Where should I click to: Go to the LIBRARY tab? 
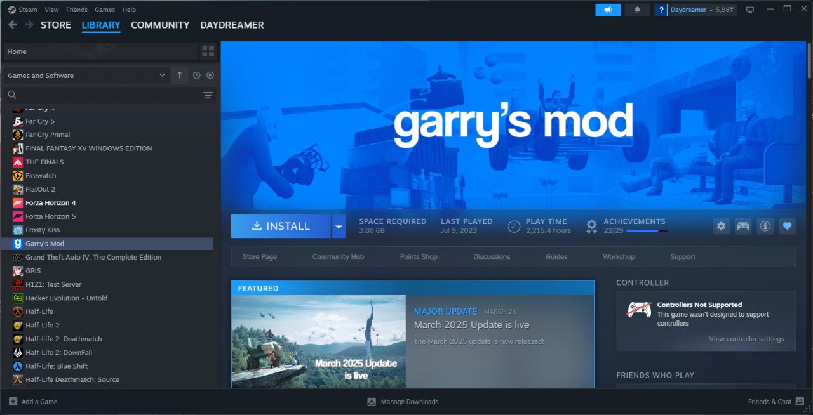pos(101,25)
